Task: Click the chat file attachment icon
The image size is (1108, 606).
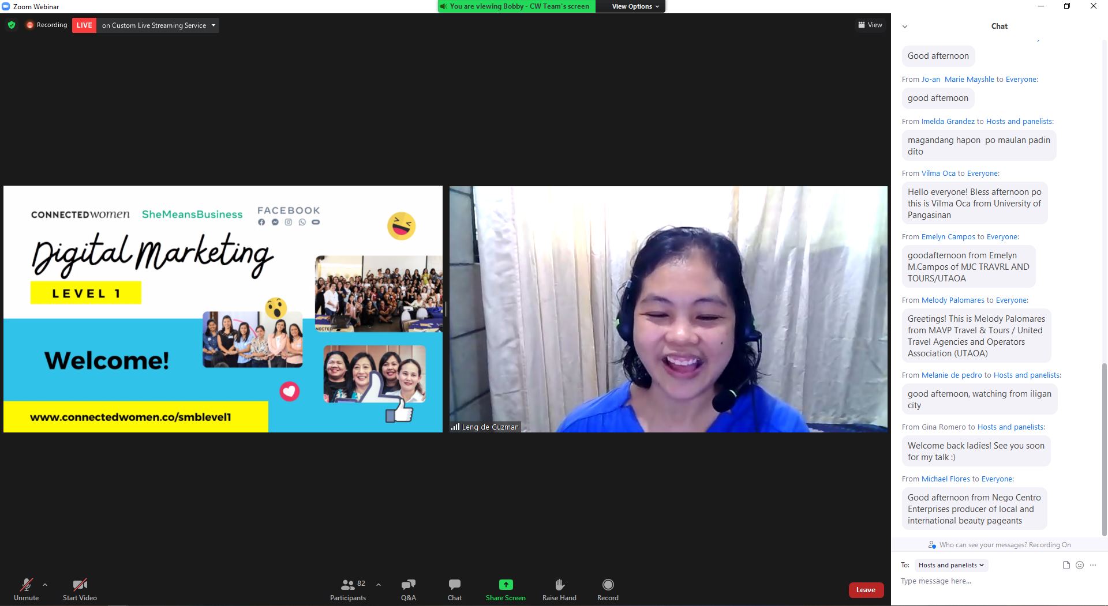Action: (1066, 565)
